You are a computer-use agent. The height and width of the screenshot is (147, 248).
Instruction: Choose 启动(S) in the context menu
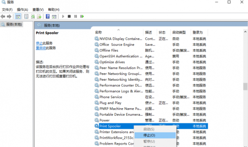click(155, 129)
